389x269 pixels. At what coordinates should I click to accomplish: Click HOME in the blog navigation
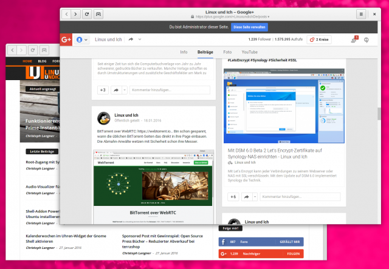click(27, 61)
